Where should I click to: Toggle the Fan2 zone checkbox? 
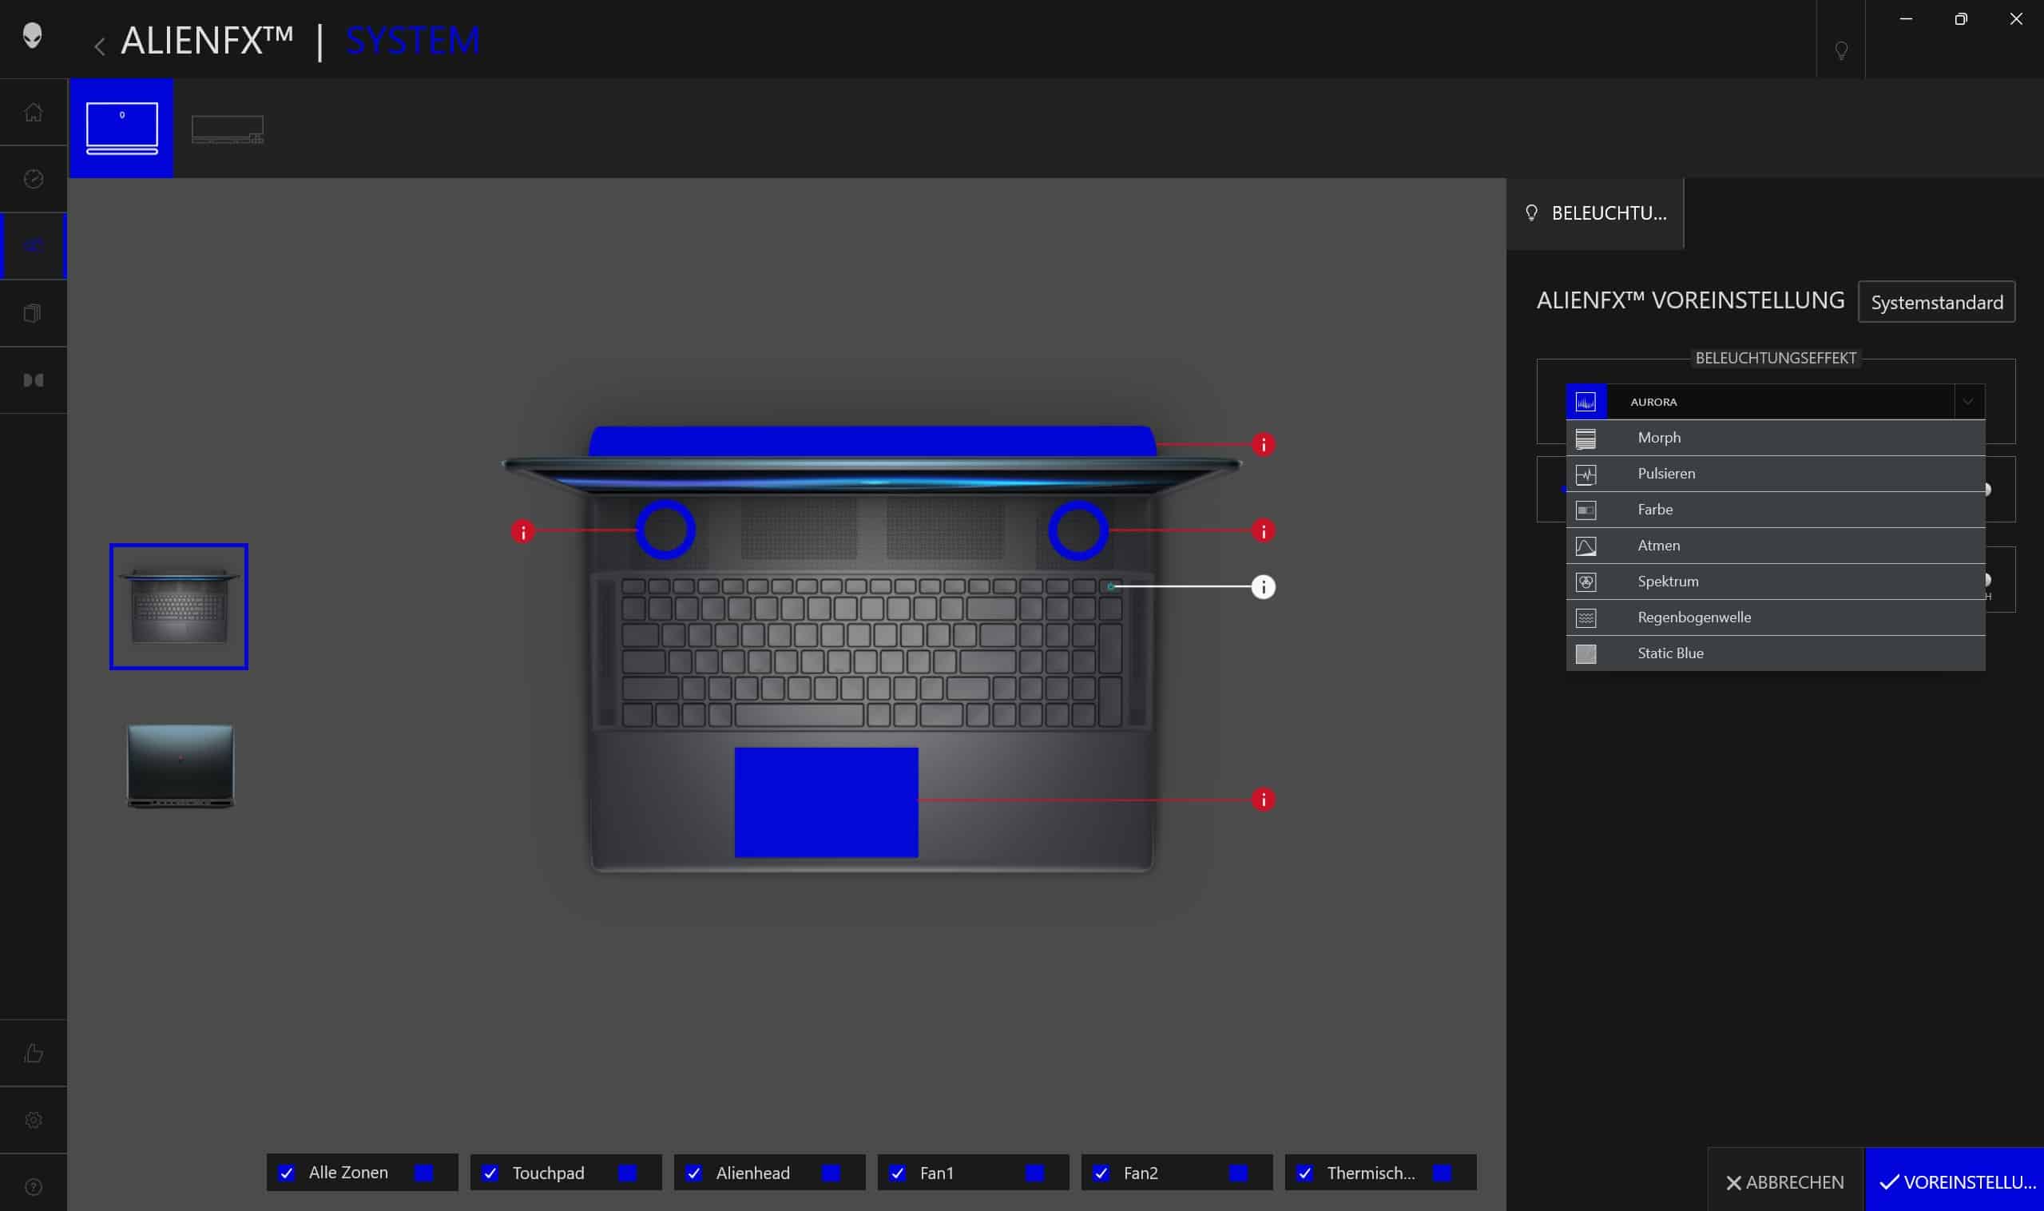[1101, 1173]
